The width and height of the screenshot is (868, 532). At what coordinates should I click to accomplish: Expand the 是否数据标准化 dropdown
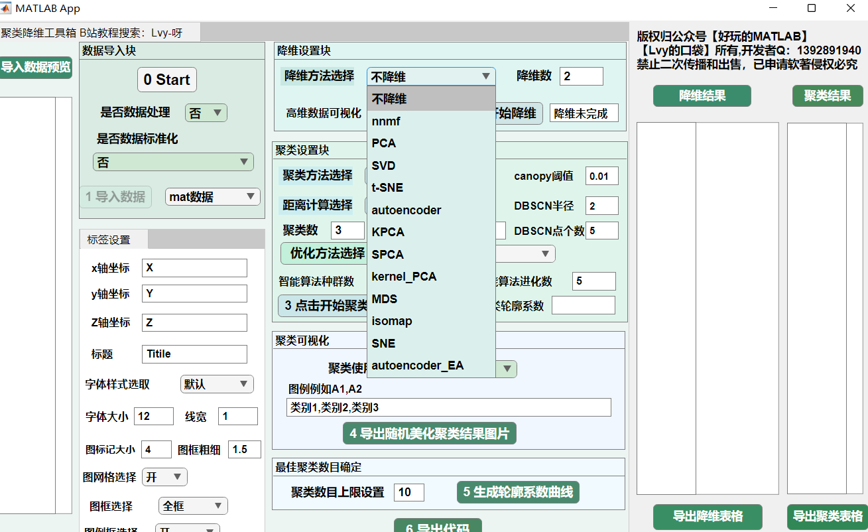172,163
